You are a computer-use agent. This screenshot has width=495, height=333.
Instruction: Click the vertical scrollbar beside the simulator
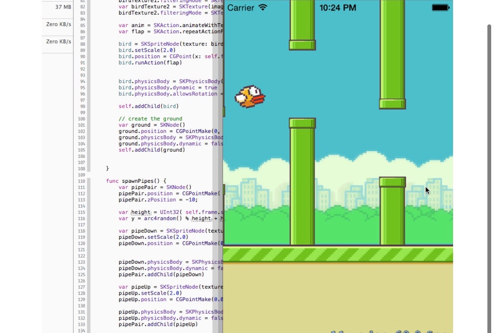point(489,178)
